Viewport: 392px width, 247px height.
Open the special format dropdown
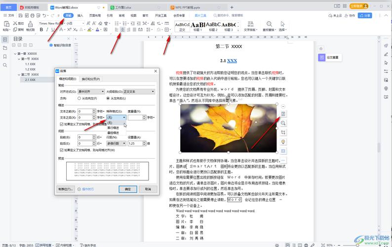pyautogui.click(x=116, y=118)
